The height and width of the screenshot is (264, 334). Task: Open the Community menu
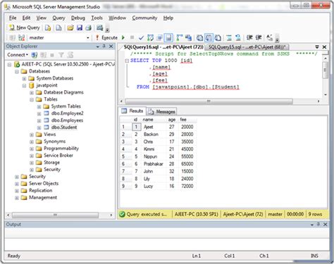pyautogui.click(x=144, y=18)
